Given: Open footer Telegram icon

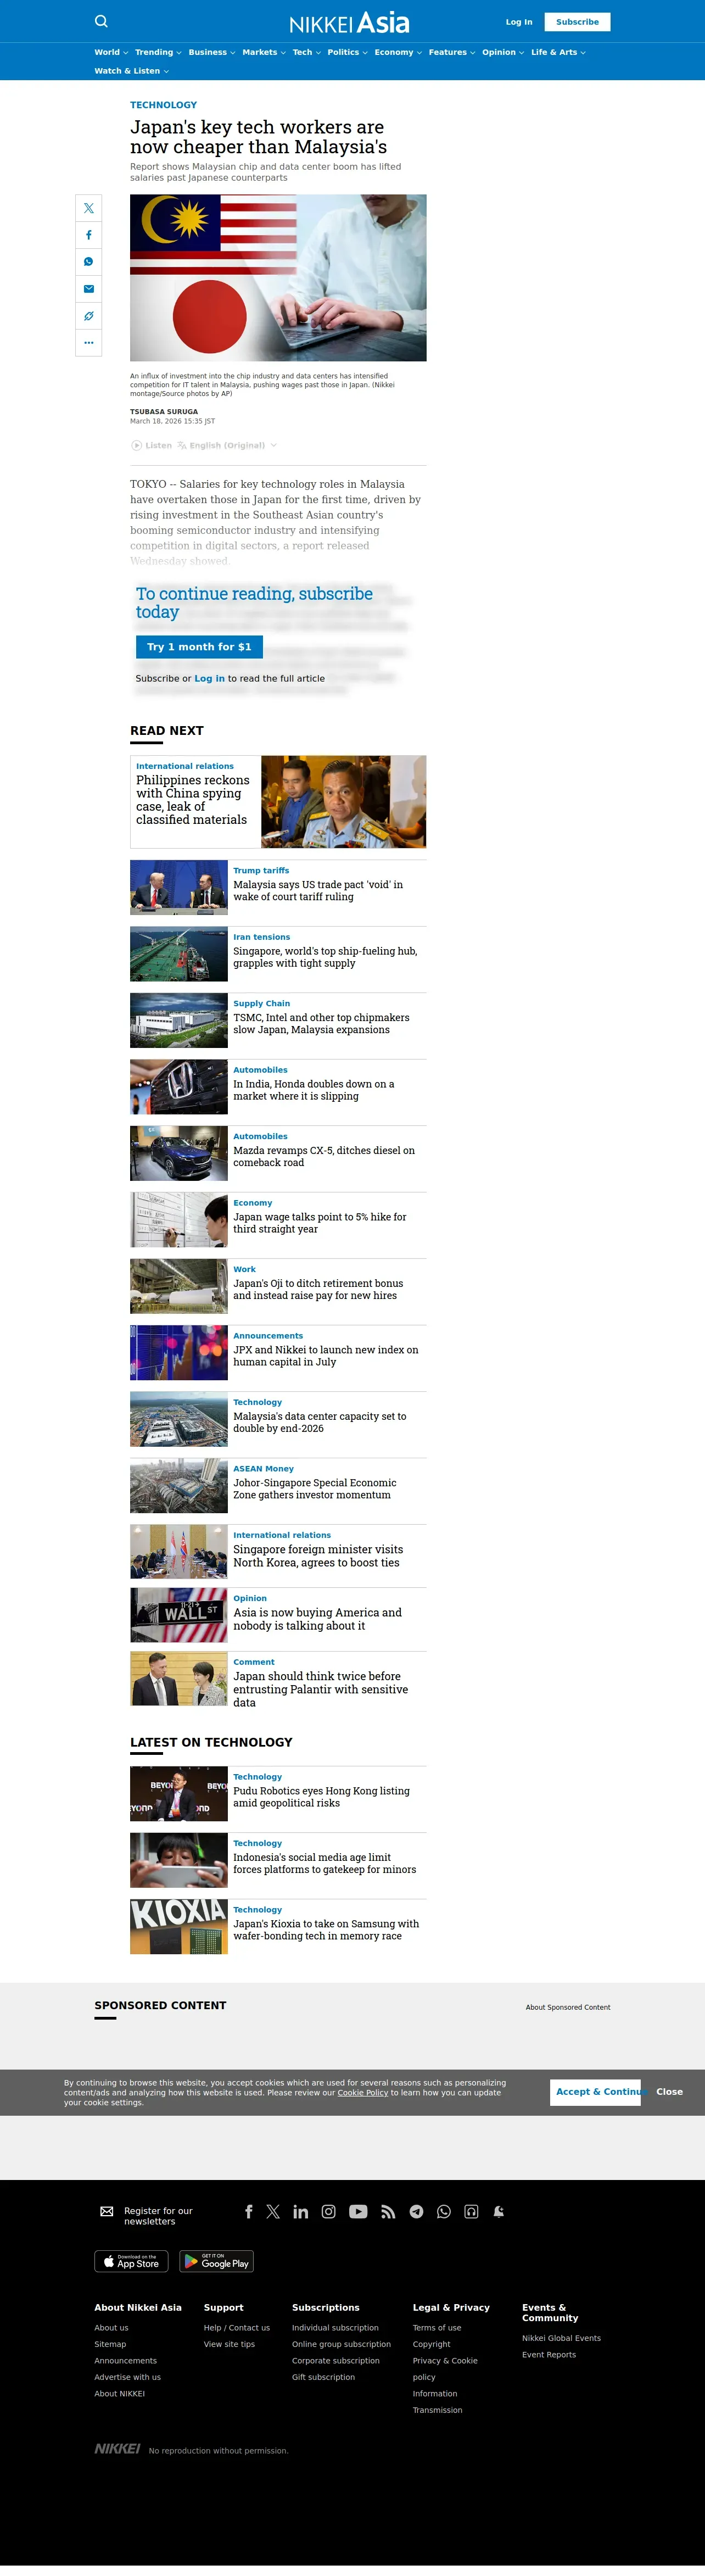Looking at the screenshot, I should tap(416, 2211).
